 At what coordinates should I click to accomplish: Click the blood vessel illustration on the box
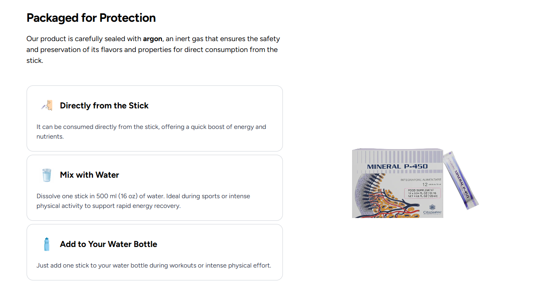pyautogui.click(x=383, y=201)
